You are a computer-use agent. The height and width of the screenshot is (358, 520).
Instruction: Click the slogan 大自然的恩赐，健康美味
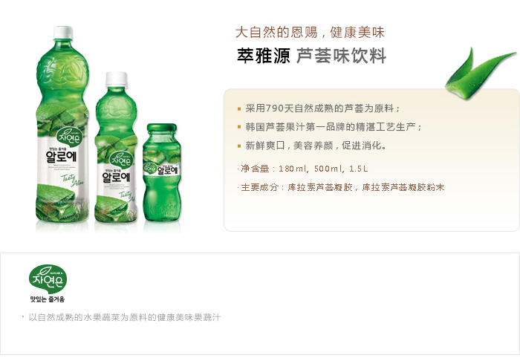click(310, 33)
